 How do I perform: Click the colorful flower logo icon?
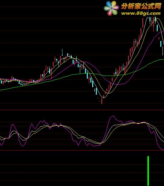[111, 8]
